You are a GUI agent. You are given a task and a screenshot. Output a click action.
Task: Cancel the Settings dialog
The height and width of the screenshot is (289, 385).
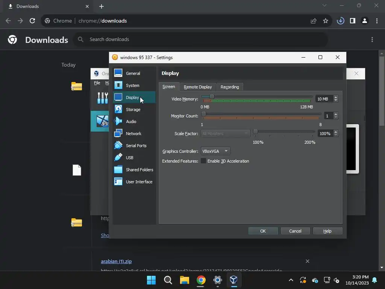296,231
